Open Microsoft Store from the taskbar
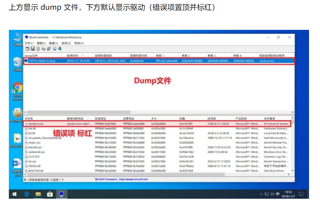320x203 pixels. (x=50, y=194)
